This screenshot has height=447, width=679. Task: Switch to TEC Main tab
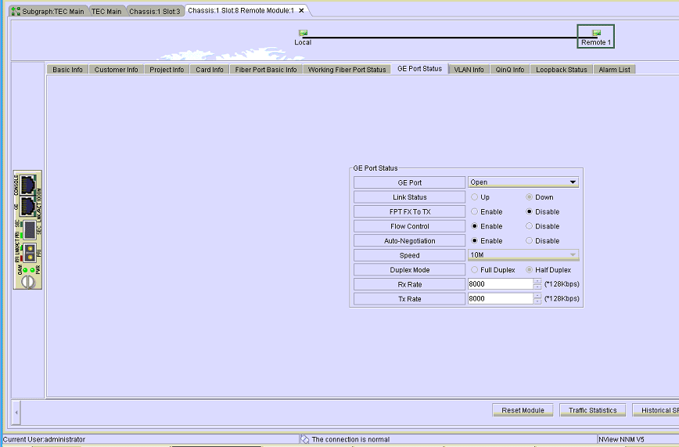click(x=106, y=11)
